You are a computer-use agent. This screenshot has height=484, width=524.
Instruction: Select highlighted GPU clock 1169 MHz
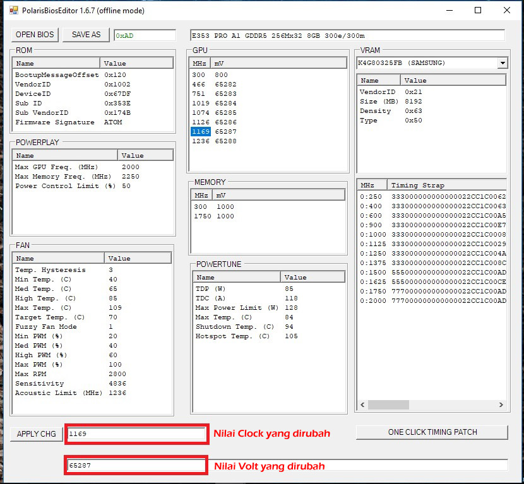tap(201, 132)
